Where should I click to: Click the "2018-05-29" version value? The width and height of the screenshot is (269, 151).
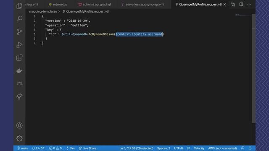click(x=78, y=21)
